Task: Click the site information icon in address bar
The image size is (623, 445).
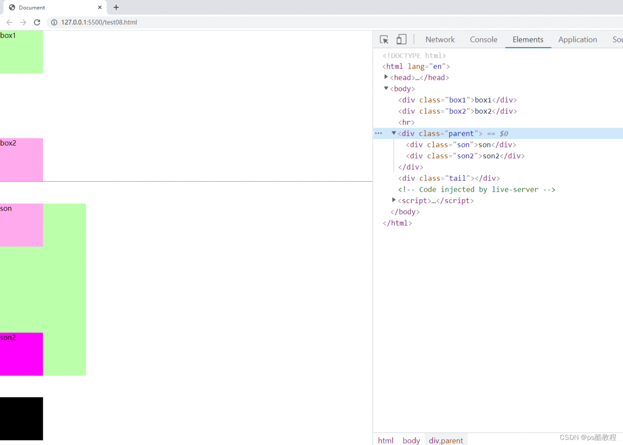Action: coord(54,22)
